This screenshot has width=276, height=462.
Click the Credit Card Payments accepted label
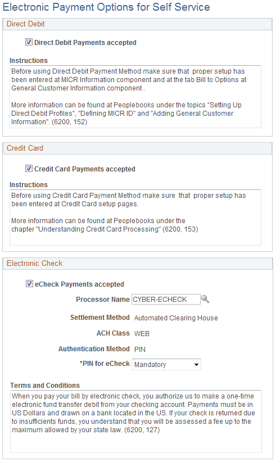(x=84, y=169)
